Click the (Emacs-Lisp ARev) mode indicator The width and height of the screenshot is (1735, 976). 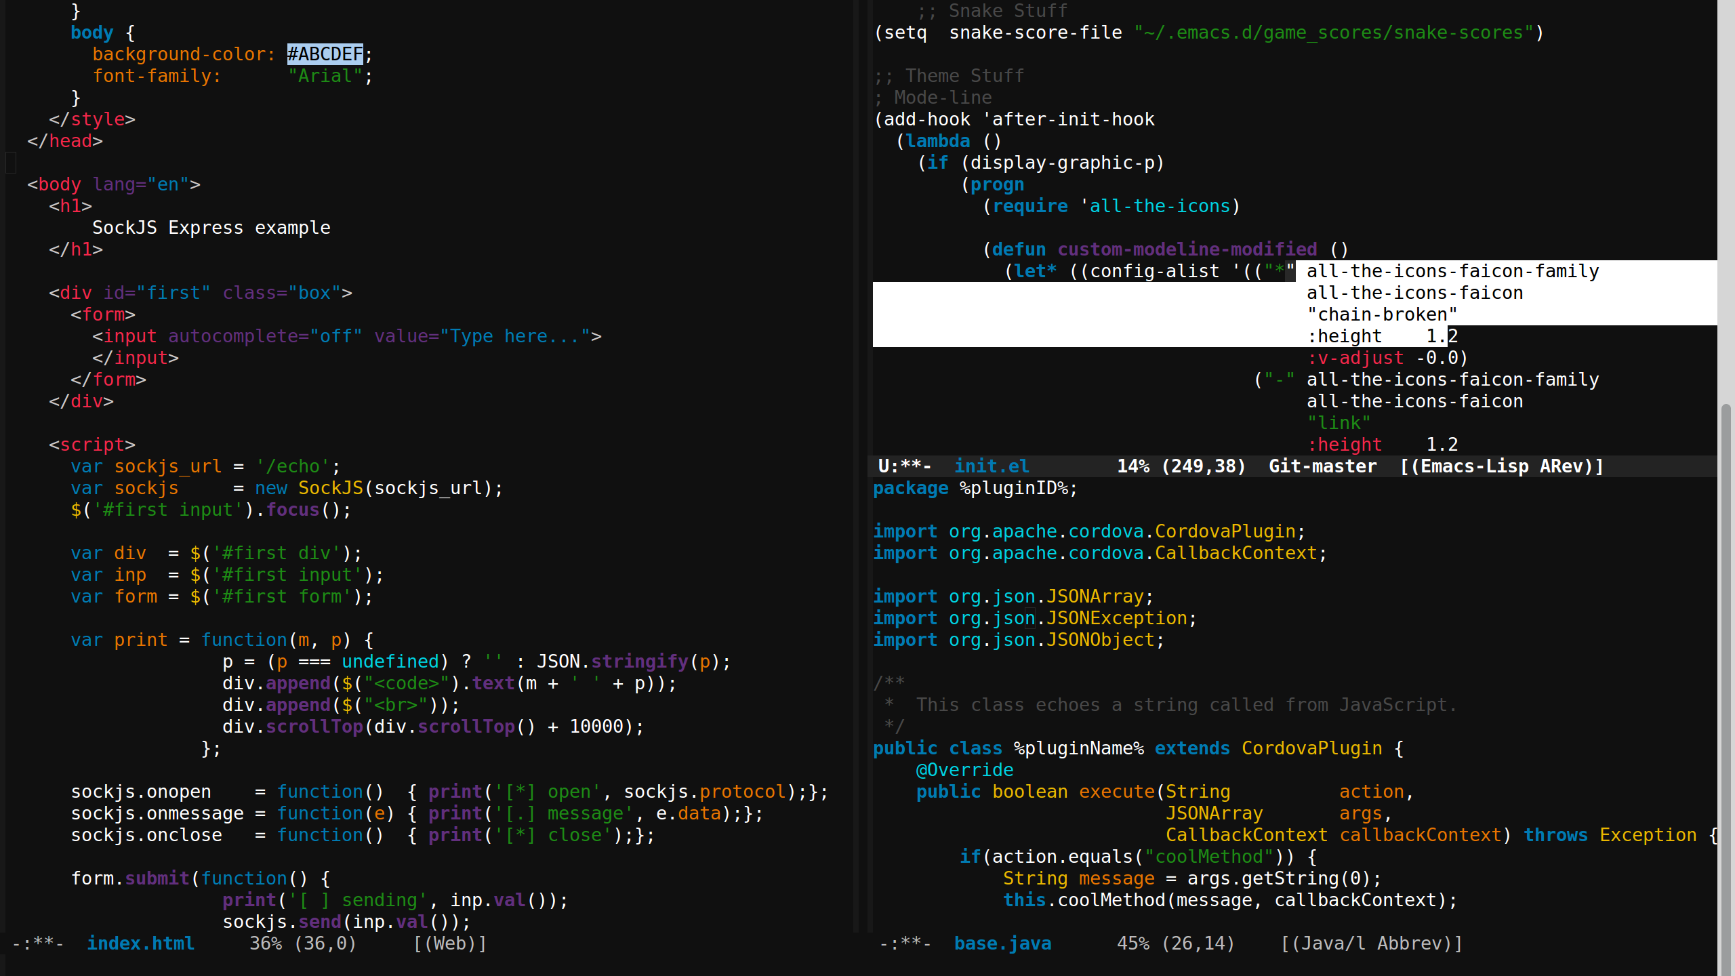(x=1501, y=466)
